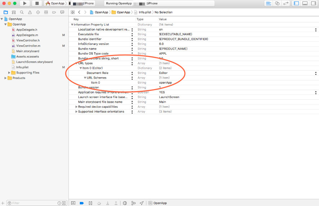The height and width of the screenshot is (206, 319).
Task: Show the Standard editor
Action: point(269,4)
